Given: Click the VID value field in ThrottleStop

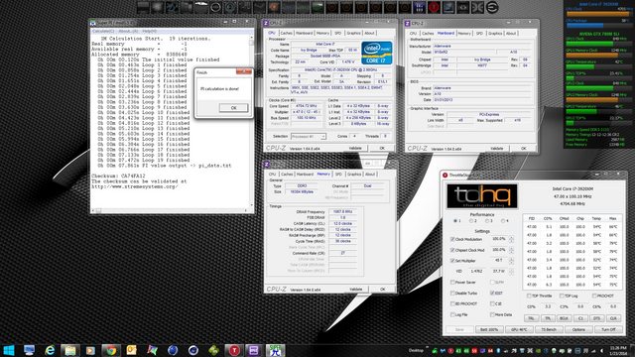Looking at the screenshot, I should click(x=476, y=271).
